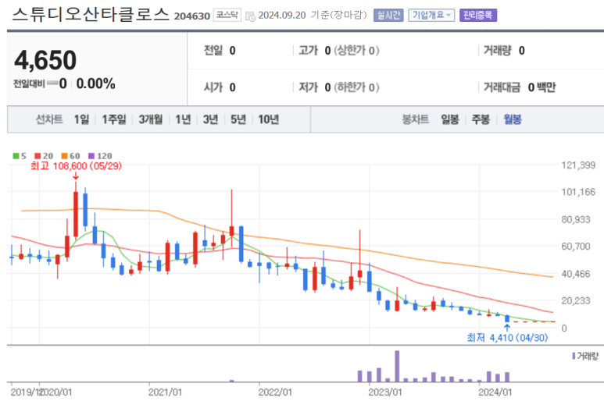The height and width of the screenshot is (401, 604).
Task: Click the red 20 moving average legend
Action: coord(44,156)
